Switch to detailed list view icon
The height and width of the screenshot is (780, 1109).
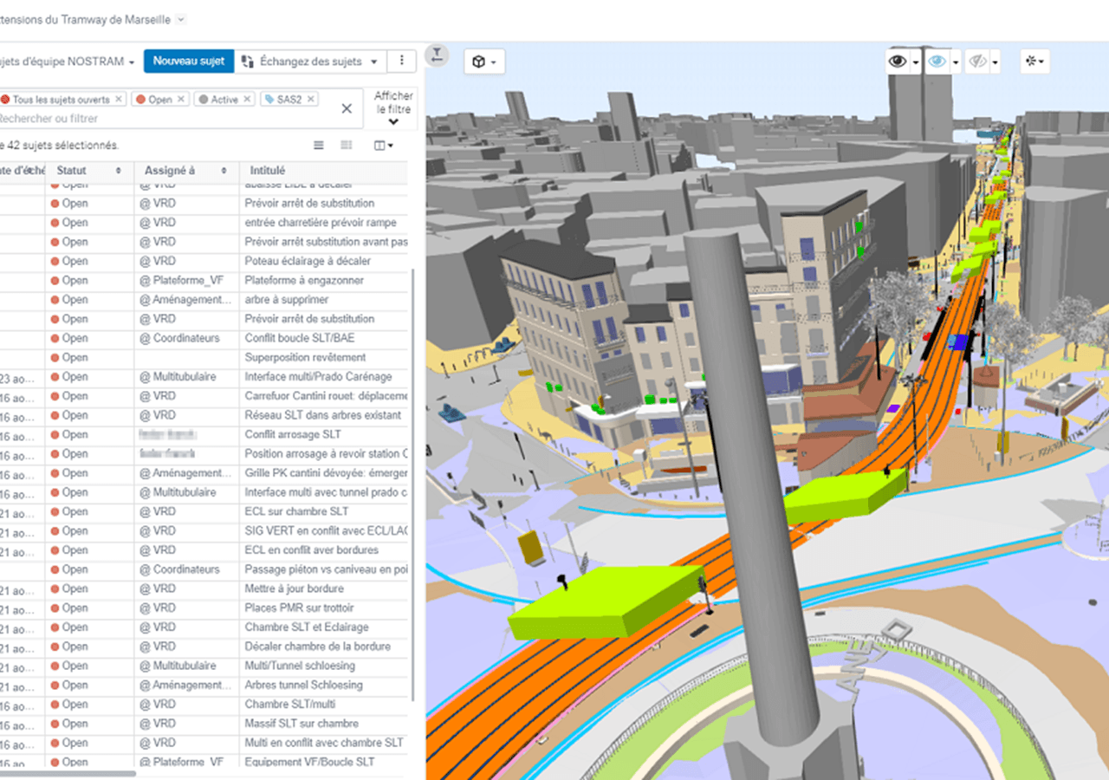click(347, 146)
